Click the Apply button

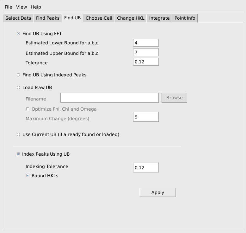[x=157, y=192]
